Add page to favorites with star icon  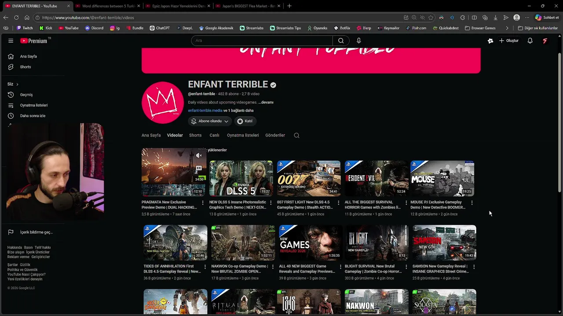(x=431, y=18)
